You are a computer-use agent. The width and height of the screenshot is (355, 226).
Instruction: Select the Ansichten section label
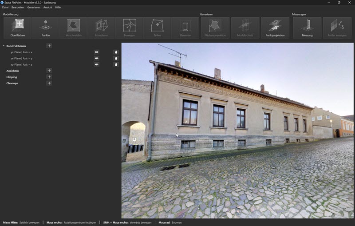coord(12,71)
